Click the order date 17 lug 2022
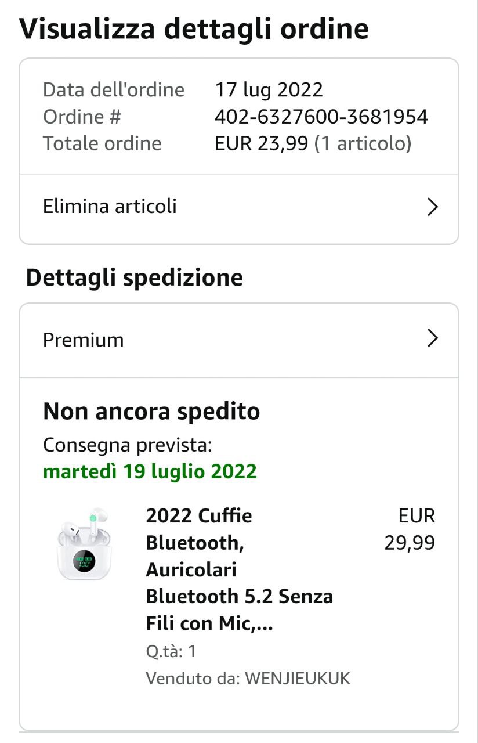478x743 pixels. pyautogui.click(x=269, y=90)
